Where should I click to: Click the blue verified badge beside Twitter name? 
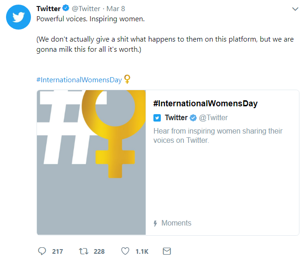tap(66, 8)
